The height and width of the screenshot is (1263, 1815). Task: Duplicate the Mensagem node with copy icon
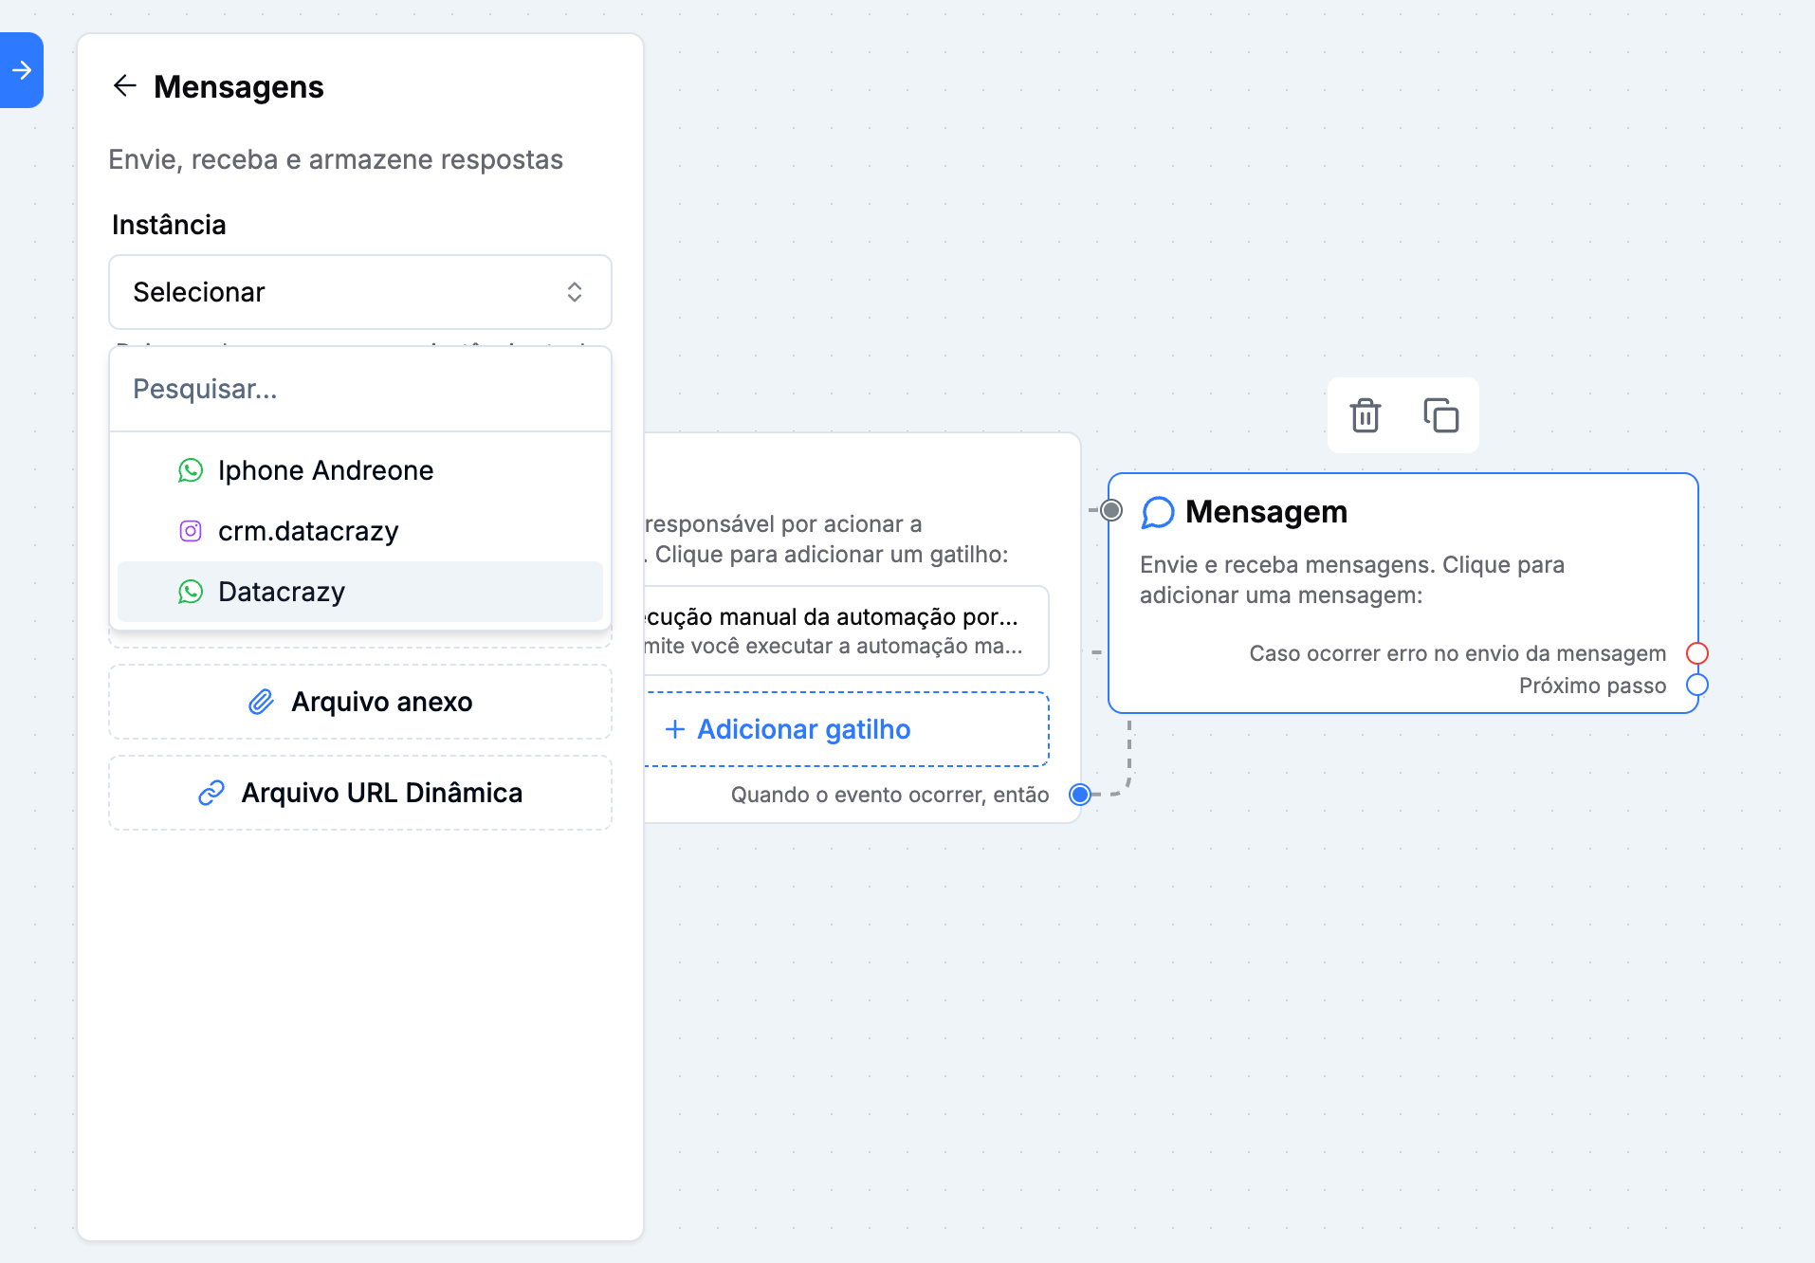(1440, 415)
